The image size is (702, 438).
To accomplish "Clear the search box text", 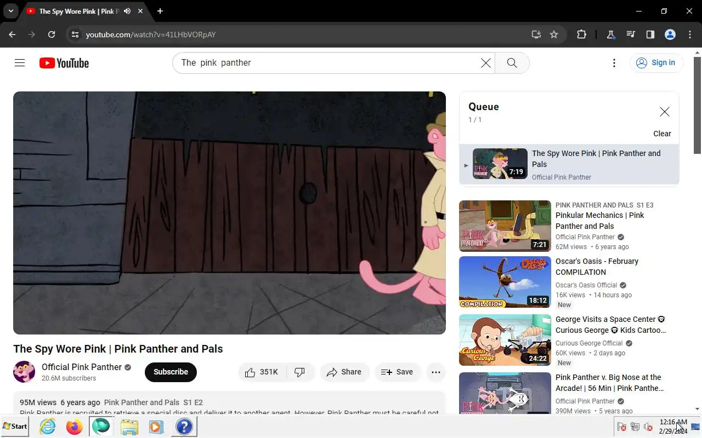I will [x=485, y=63].
